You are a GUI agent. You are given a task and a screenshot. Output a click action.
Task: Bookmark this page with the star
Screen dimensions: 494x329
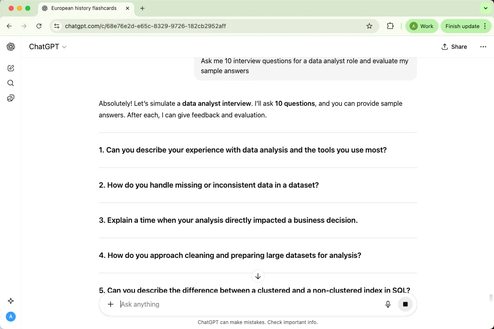coord(369,26)
